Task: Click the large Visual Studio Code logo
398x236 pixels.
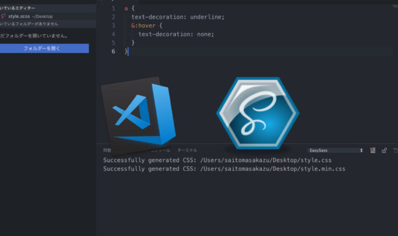Action: (x=138, y=116)
